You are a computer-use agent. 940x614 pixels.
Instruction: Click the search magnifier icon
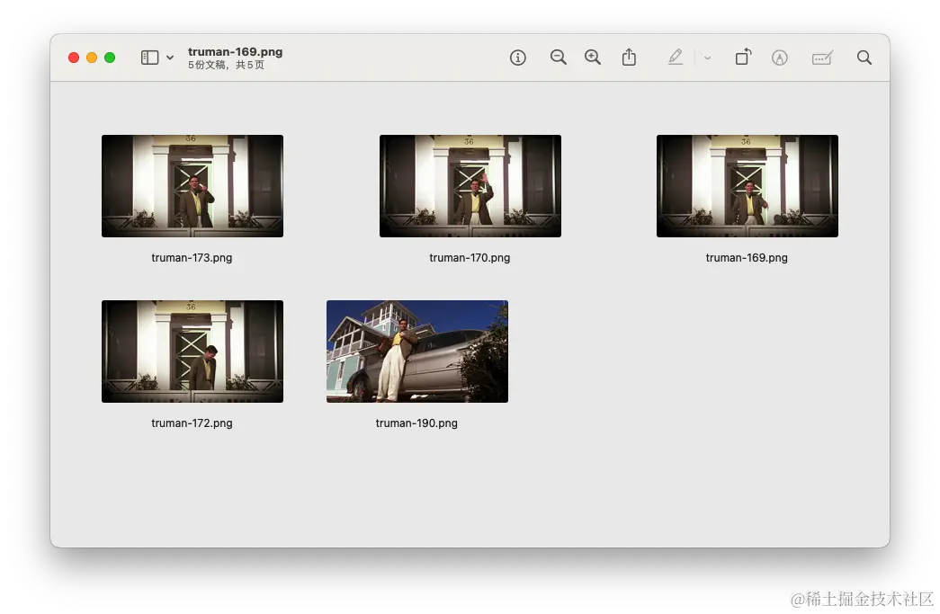[x=864, y=58]
